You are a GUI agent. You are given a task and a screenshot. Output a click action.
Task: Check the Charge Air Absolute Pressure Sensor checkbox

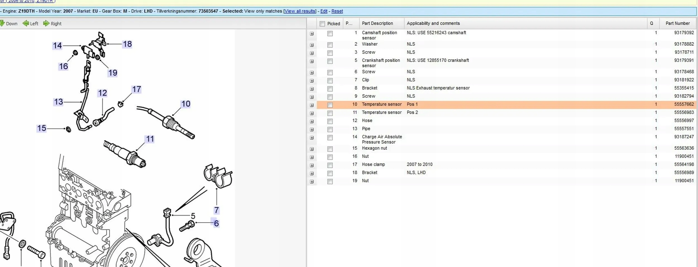(330, 138)
